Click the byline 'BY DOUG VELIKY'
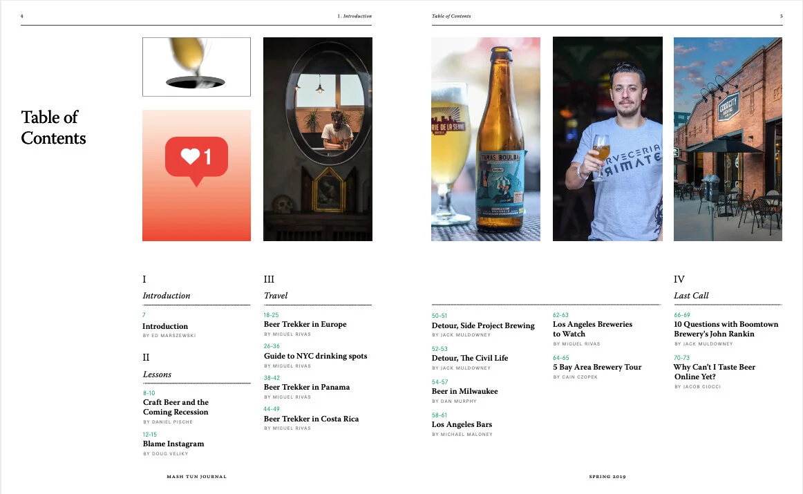The height and width of the screenshot is (494, 803). [x=166, y=454]
